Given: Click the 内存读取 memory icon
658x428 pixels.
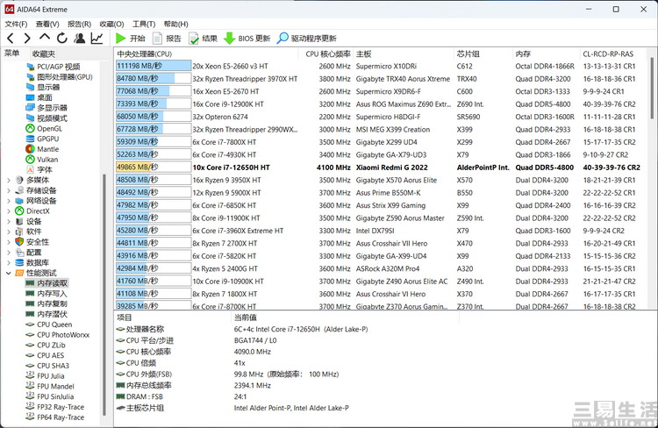Looking at the screenshot, I should click(x=30, y=283).
